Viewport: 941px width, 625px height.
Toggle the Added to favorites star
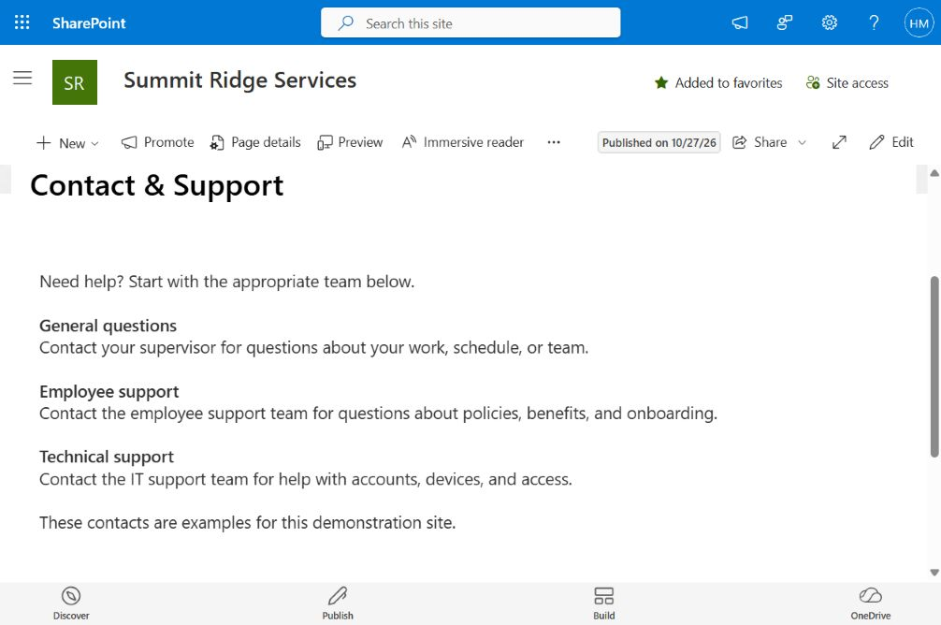(718, 83)
